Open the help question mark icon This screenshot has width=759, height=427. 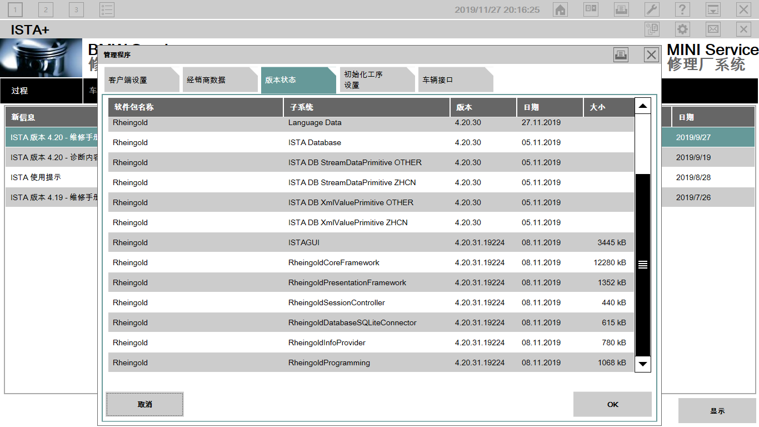click(x=683, y=9)
